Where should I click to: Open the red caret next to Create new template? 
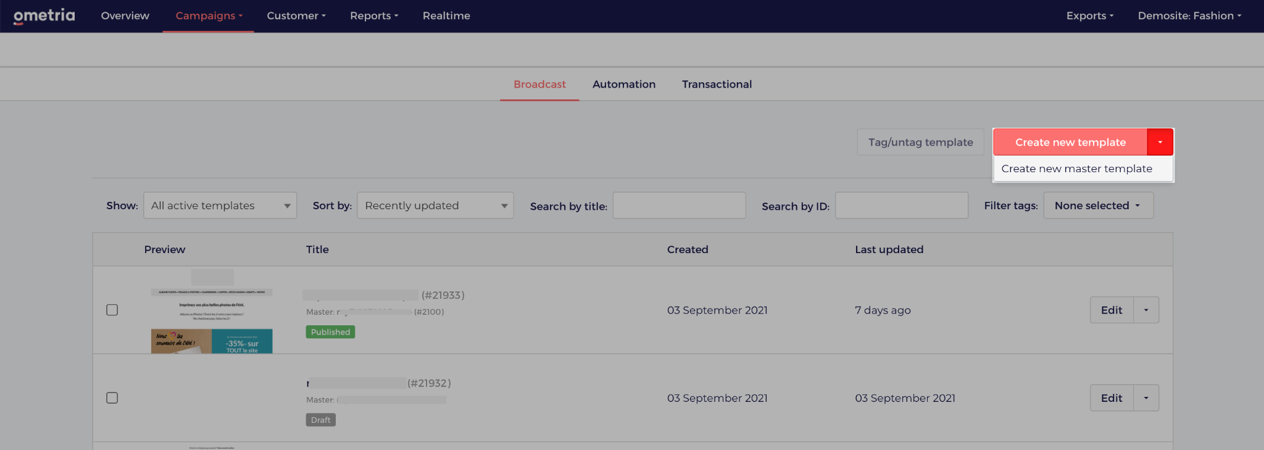[1160, 142]
